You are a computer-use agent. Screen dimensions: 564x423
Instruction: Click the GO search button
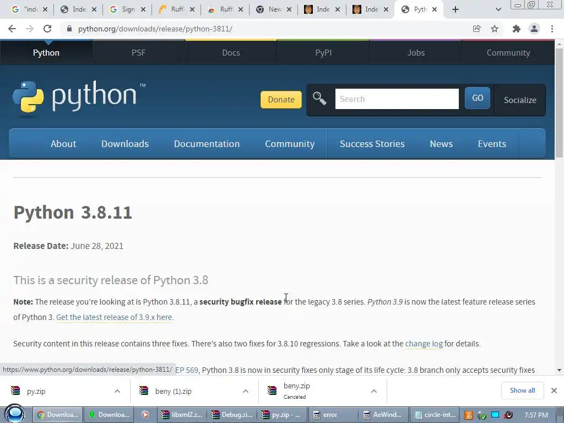coord(478,98)
